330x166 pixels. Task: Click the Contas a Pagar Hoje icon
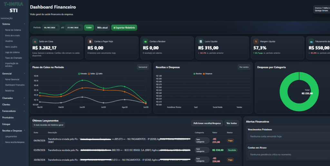pyautogui.click(x=90, y=41)
